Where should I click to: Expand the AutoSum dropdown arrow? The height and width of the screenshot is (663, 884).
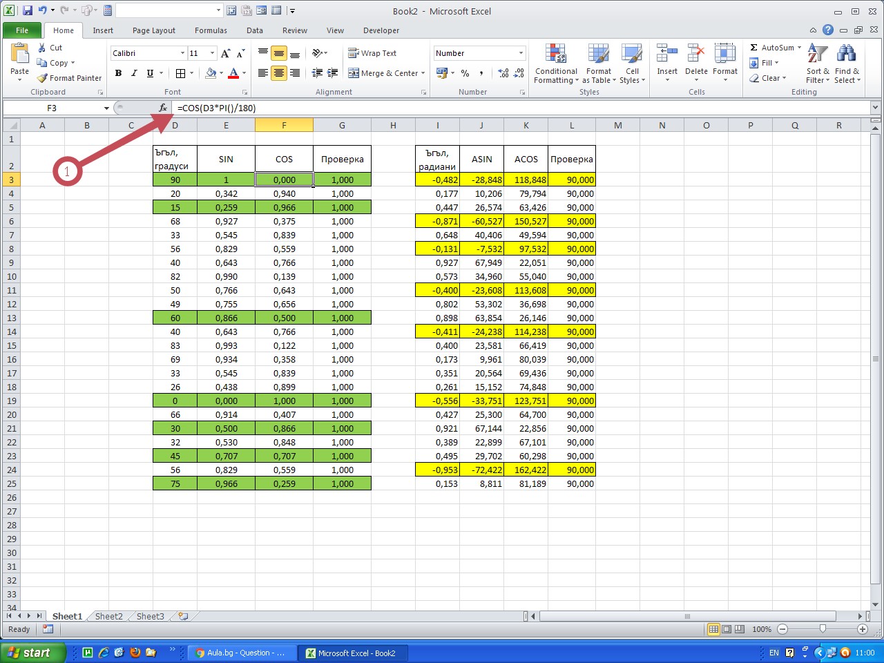(x=799, y=48)
